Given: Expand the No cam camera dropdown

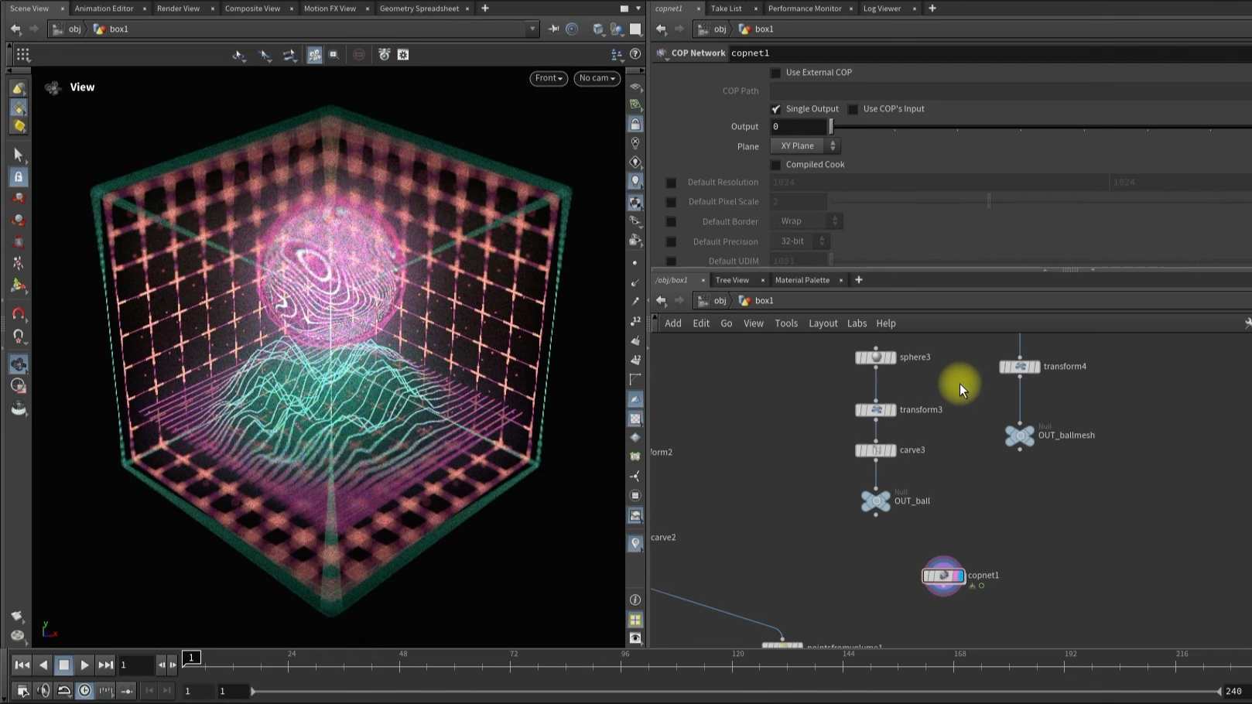Looking at the screenshot, I should (x=597, y=78).
